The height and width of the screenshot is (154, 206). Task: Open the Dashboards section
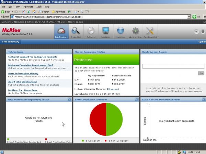[x=61, y=32]
